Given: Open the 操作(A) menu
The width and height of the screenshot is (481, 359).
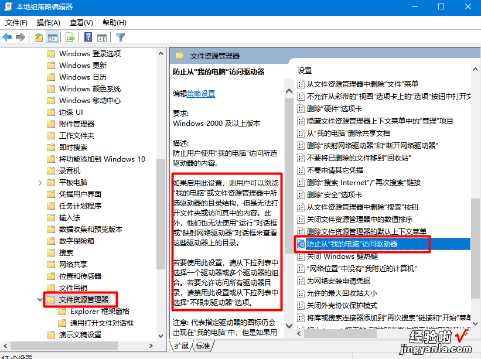Looking at the screenshot, I should [48, 23].
